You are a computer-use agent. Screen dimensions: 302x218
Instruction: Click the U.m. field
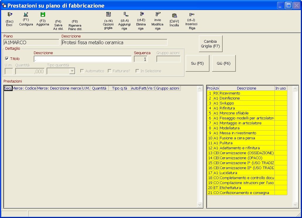click(9, 71)
